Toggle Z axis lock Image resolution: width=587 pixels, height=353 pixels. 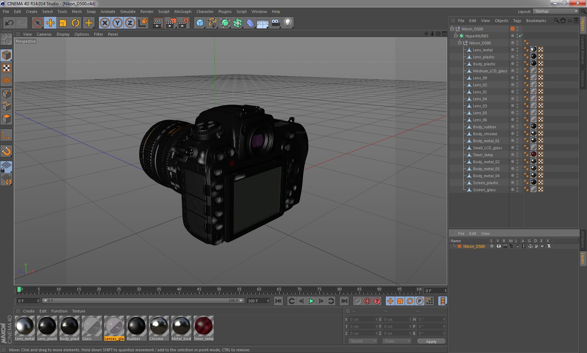pyautogui.click(x=130, y=23)
